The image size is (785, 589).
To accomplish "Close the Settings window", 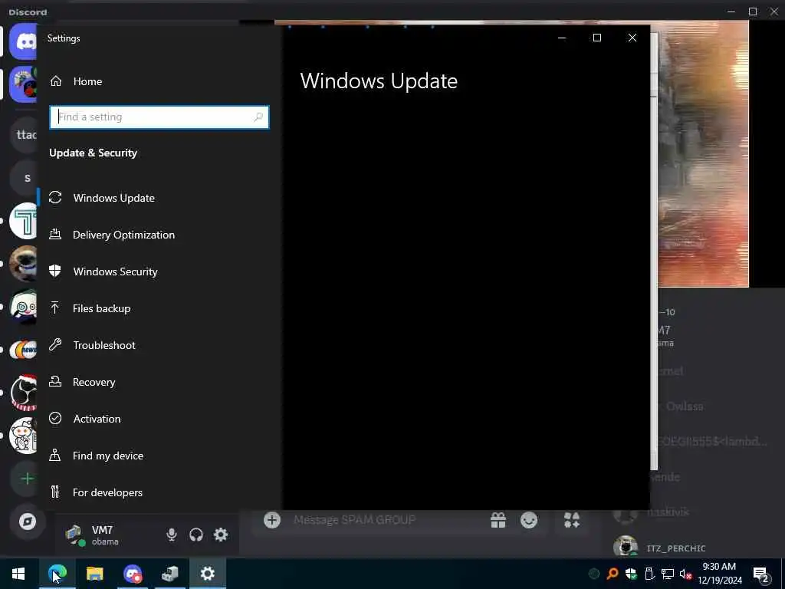I will [x=632, y=38].
